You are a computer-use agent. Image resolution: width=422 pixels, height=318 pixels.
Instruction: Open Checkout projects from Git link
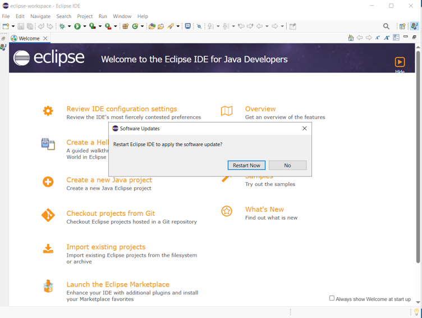(x=111, y=213)
